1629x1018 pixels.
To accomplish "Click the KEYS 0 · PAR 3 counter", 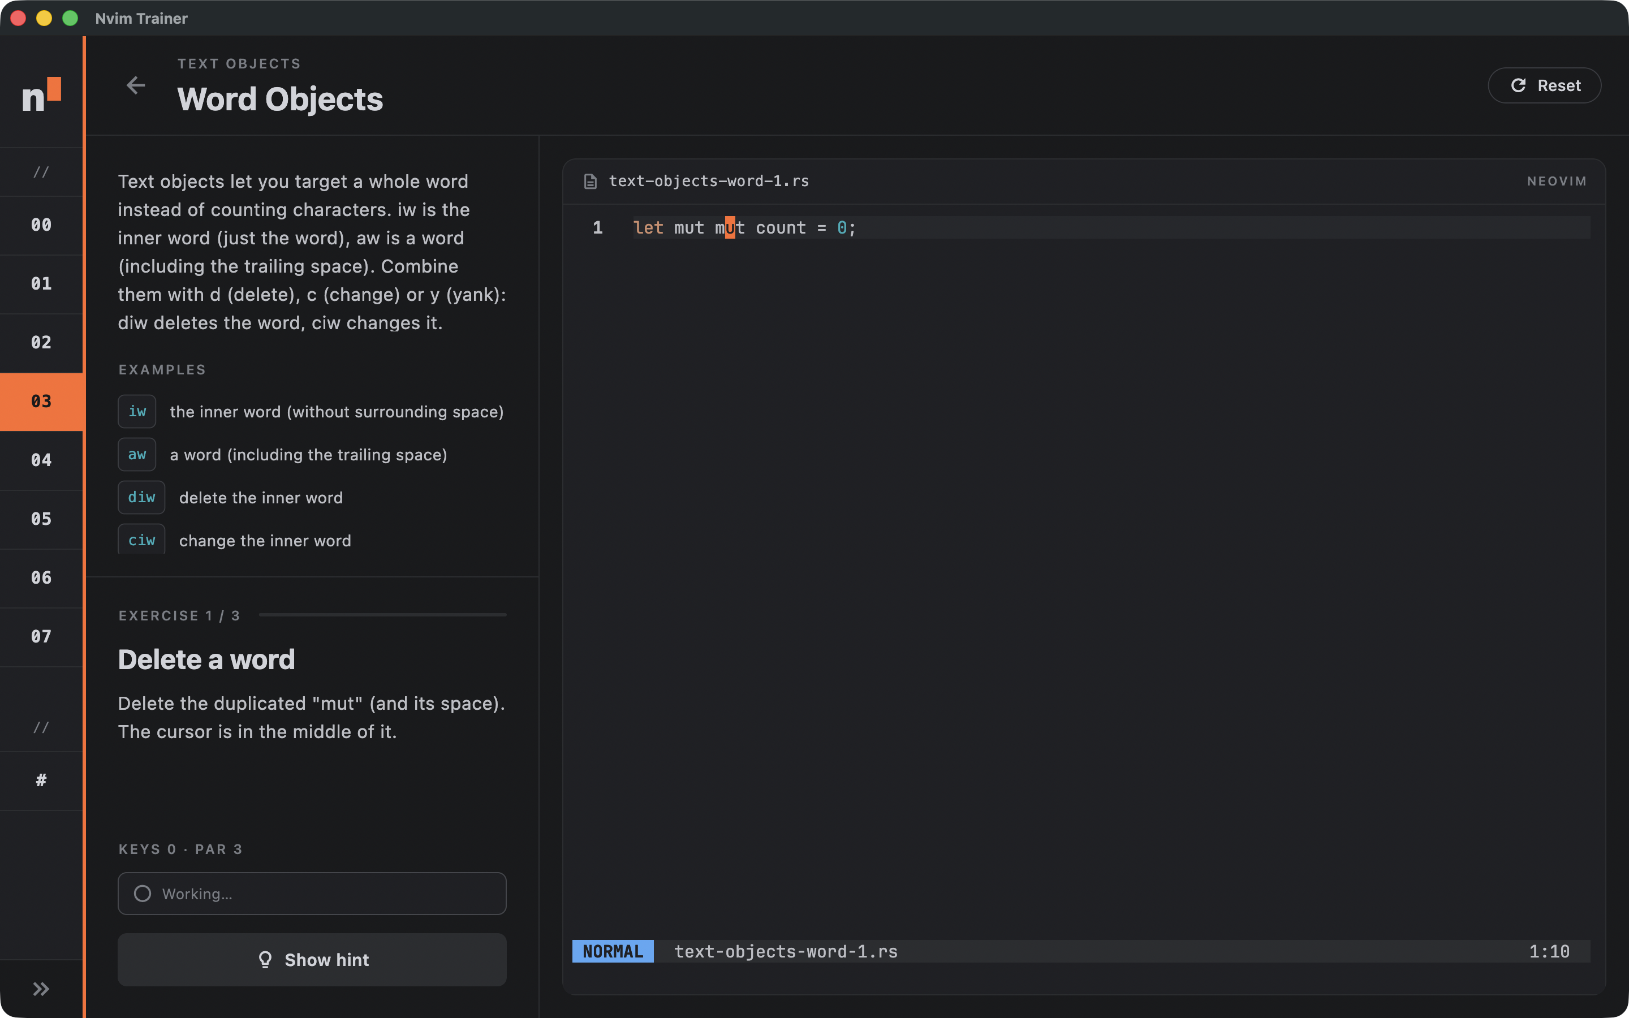I will [180, 849].
